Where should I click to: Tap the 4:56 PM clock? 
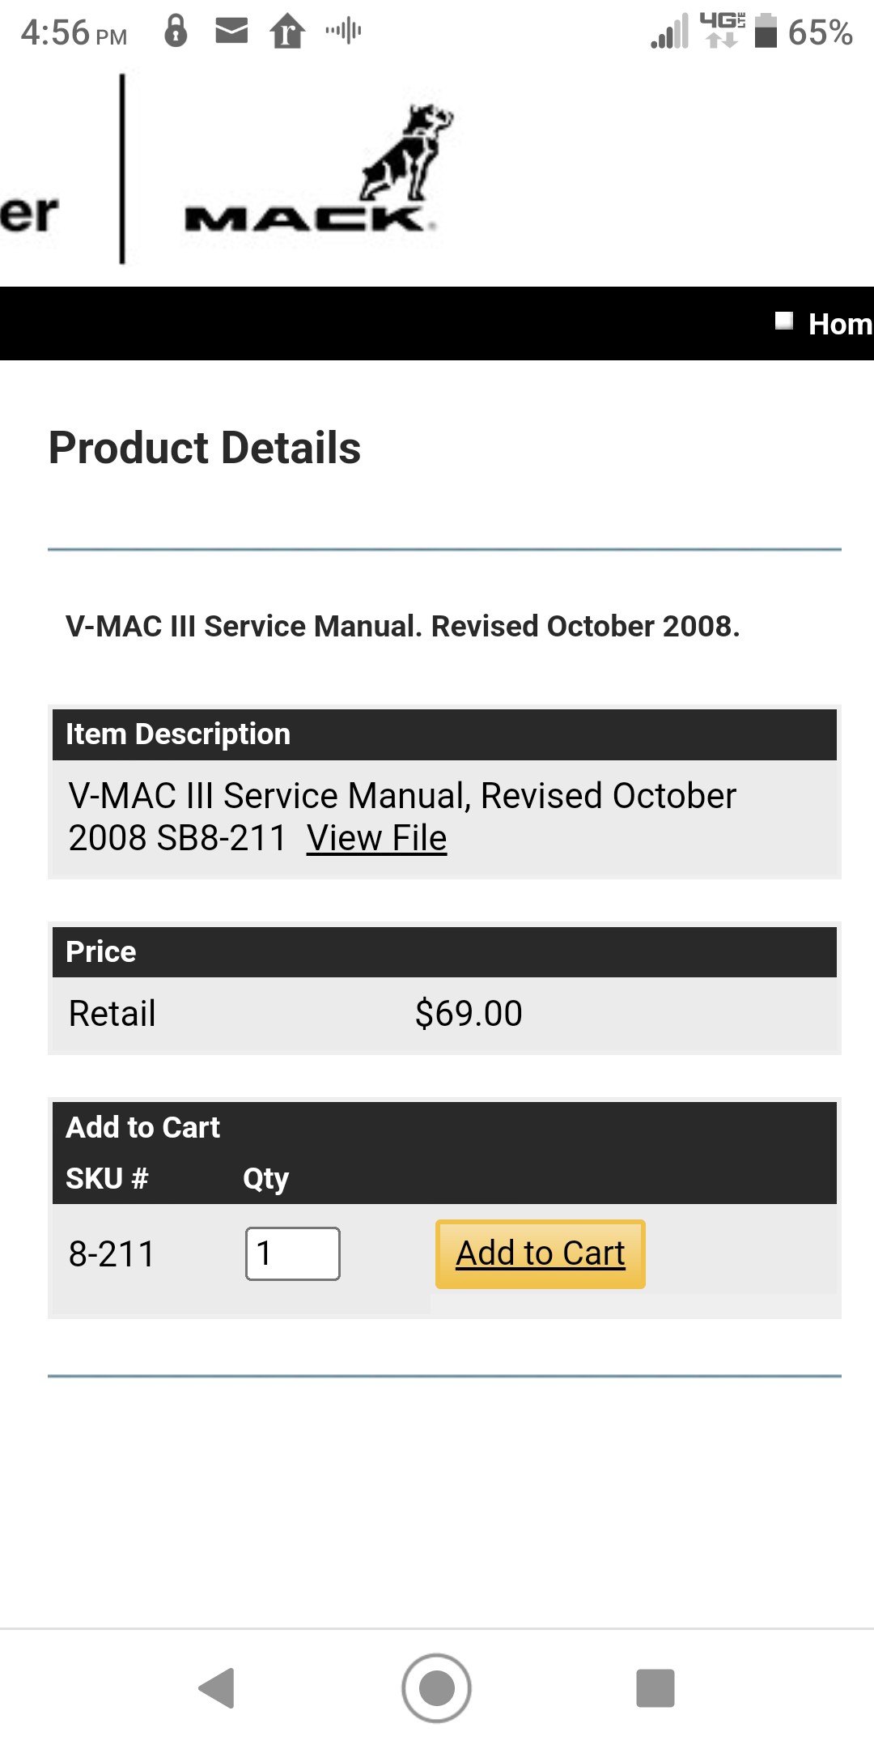74,32
